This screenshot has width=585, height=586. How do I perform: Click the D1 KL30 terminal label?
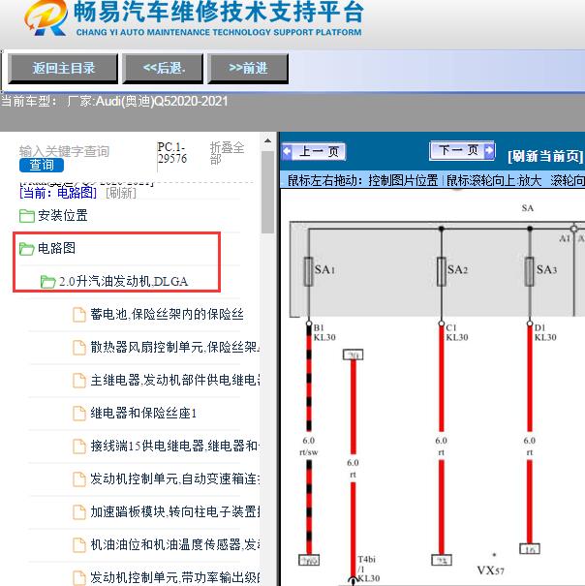point(545,332)
